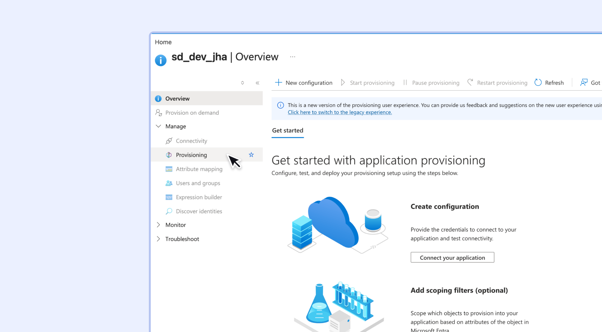
Task: Click the Manage section label
Action: (x=175, y=126)
